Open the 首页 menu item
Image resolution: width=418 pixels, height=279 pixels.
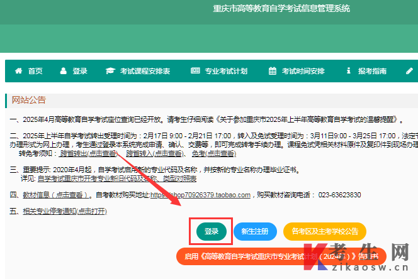[x=35, y=71]
